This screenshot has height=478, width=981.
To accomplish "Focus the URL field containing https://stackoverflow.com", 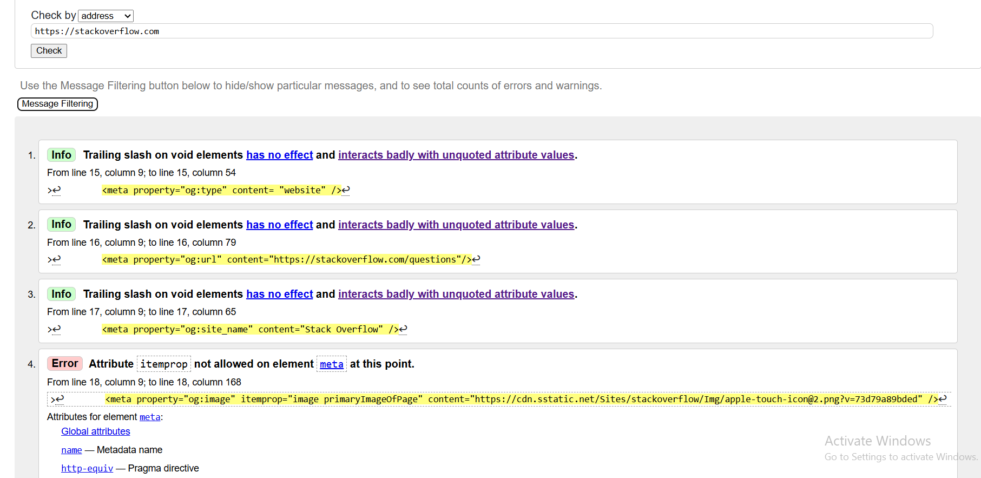I will point(482,31).
